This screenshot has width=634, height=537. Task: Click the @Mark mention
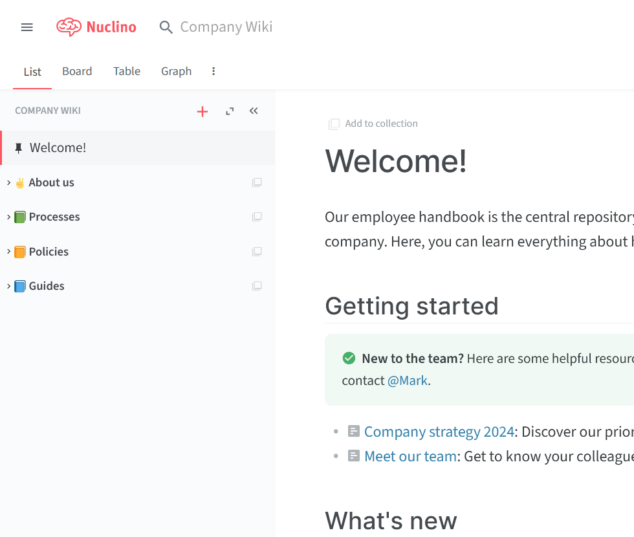tap(408, 380)
